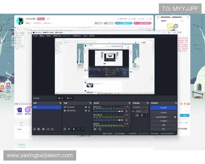Image resolution: width=205 pixels, height=164 pixels.
Task: Expand the arrow in the live page's top-right banner
Action: coord(188,17)
